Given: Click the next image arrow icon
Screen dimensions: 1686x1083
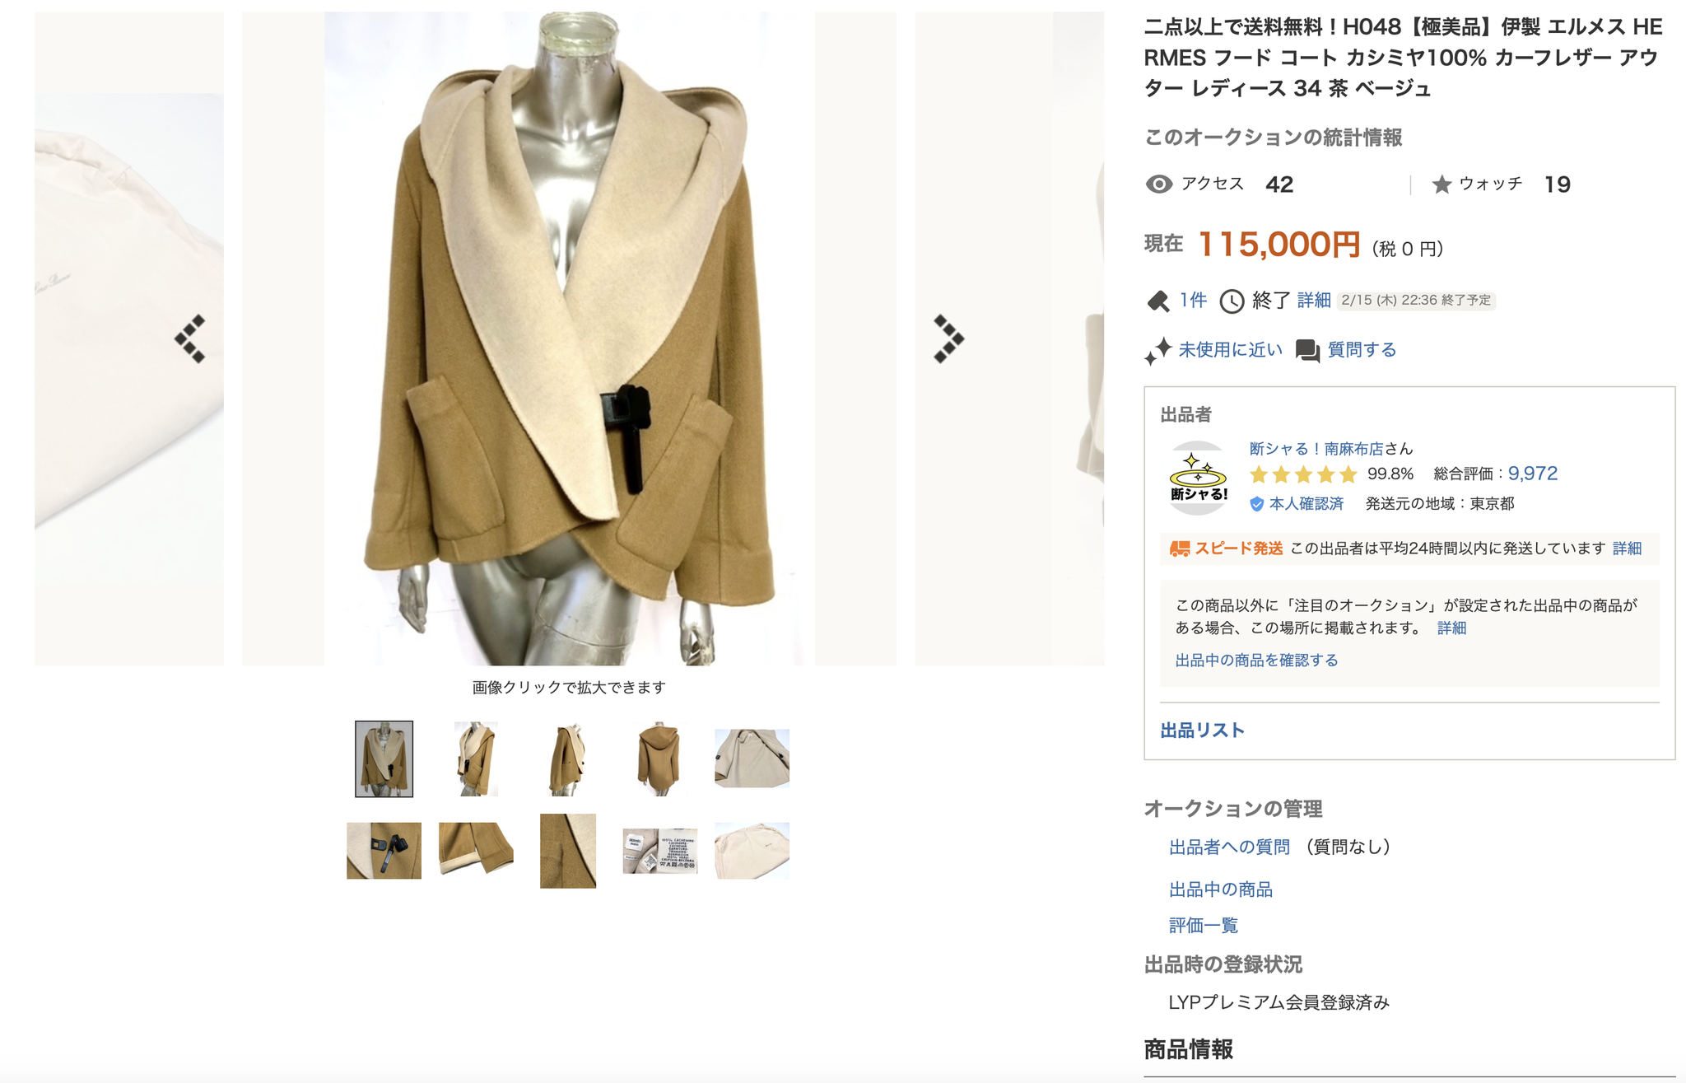Looking at the screenshot, I should click(x=948, y=338).
